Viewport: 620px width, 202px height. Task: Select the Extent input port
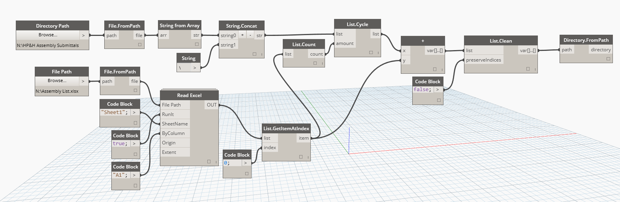175,152
